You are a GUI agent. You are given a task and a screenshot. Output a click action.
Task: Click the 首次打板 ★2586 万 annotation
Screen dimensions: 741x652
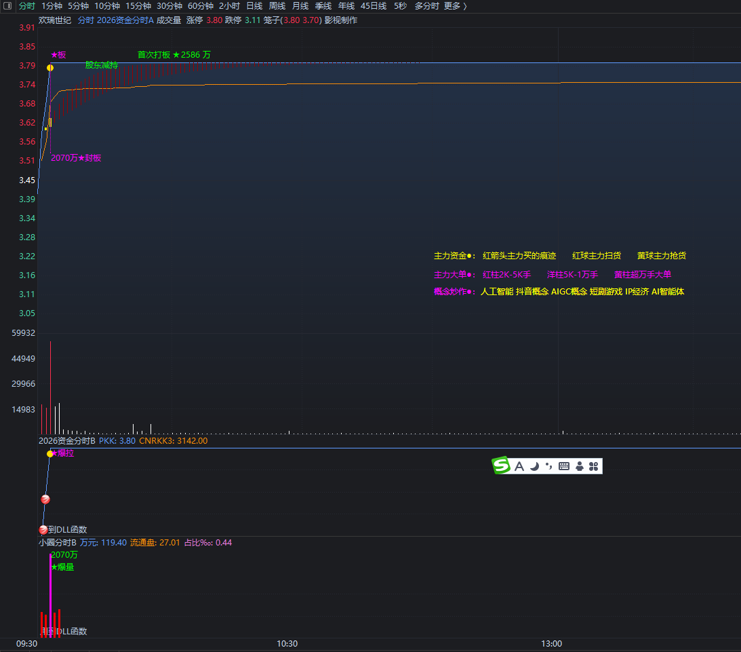[x=174, y=55]
